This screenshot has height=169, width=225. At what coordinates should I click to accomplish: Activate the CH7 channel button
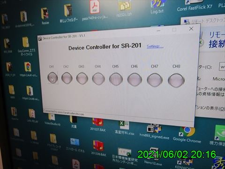point(155,80)
